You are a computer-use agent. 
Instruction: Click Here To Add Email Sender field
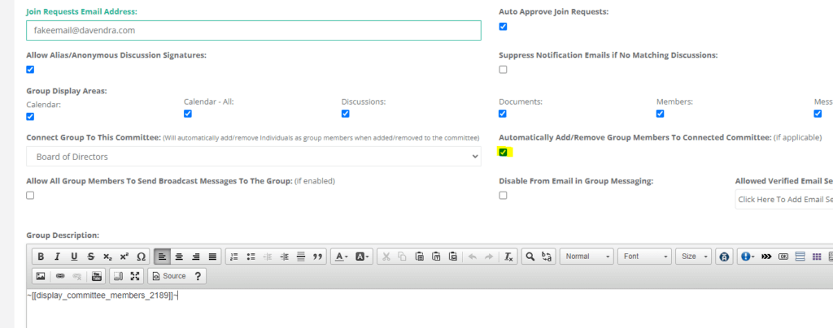point(783,199)
